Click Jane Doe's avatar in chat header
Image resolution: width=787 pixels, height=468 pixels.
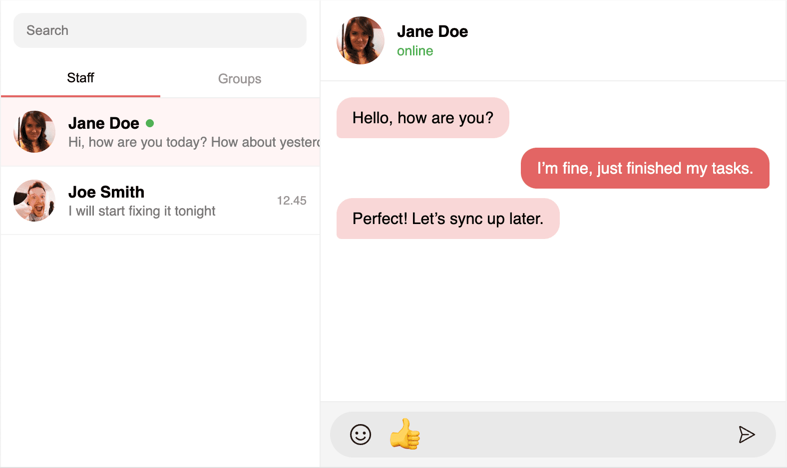pos(361,40)
